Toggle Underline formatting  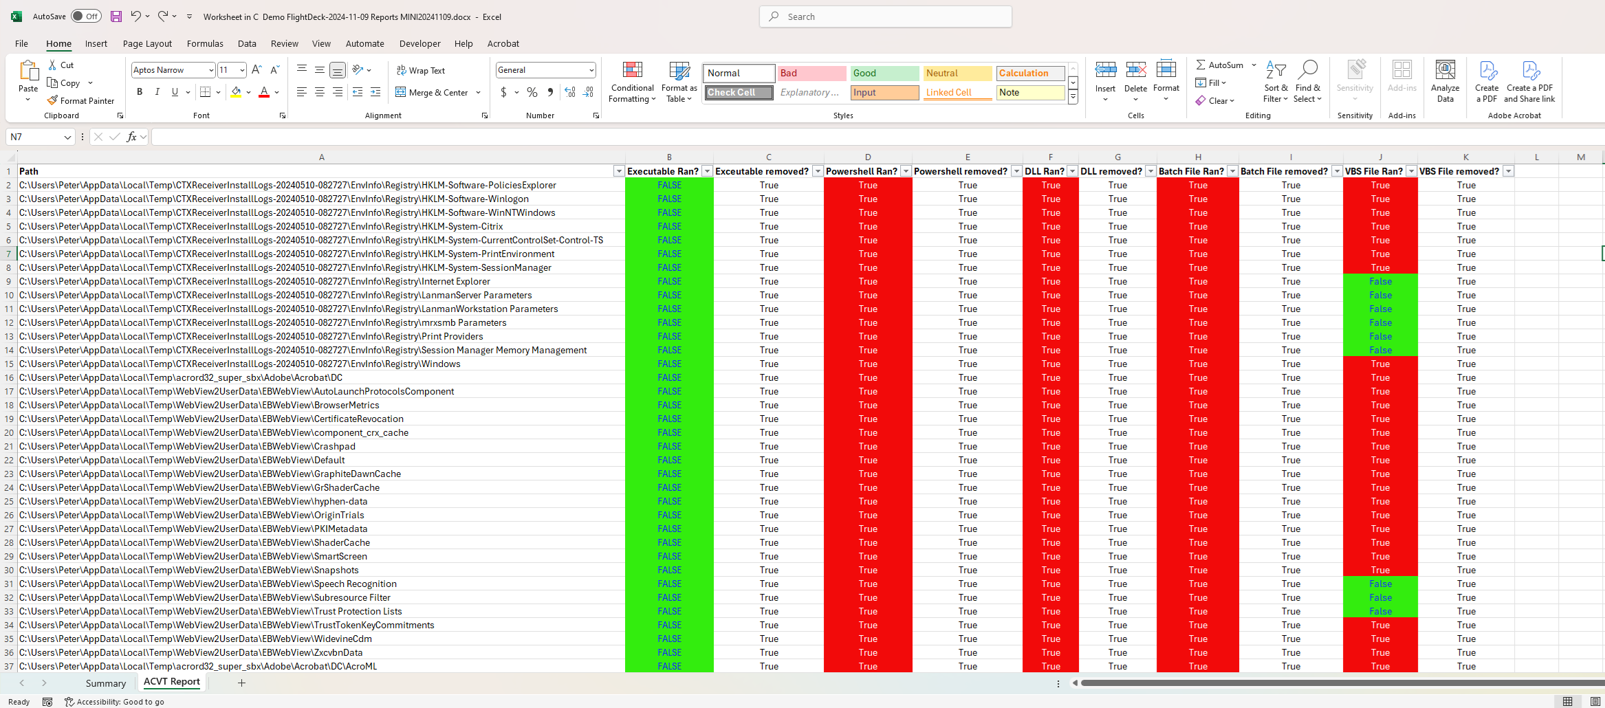pos(175,92)
